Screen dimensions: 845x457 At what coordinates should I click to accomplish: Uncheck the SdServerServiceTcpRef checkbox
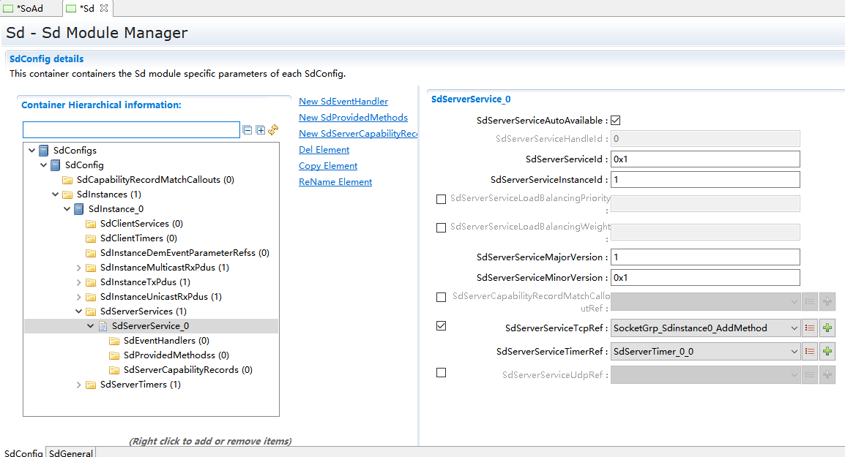(441, 326)
